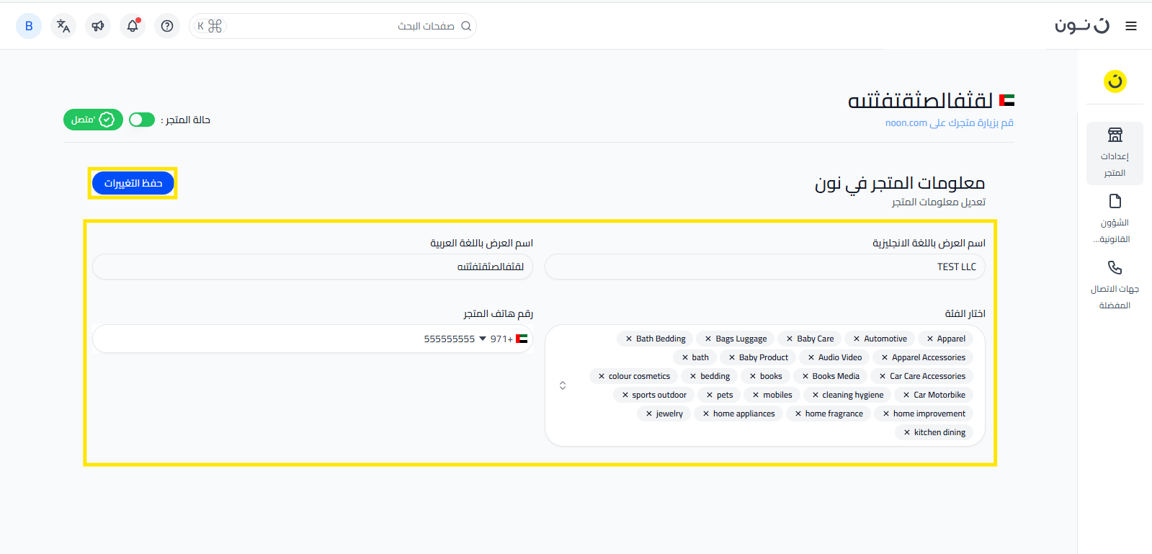Click the Arabic display name field
Screen dimensions: 1152x554
tap(313, 267)
